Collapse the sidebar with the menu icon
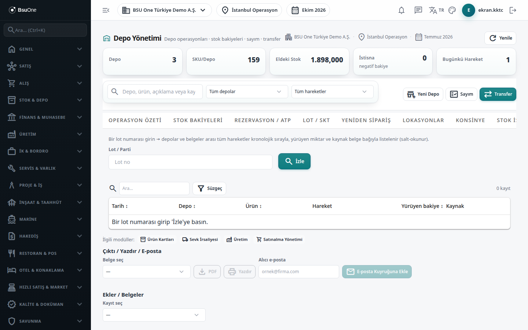 [x=106, y=10]
